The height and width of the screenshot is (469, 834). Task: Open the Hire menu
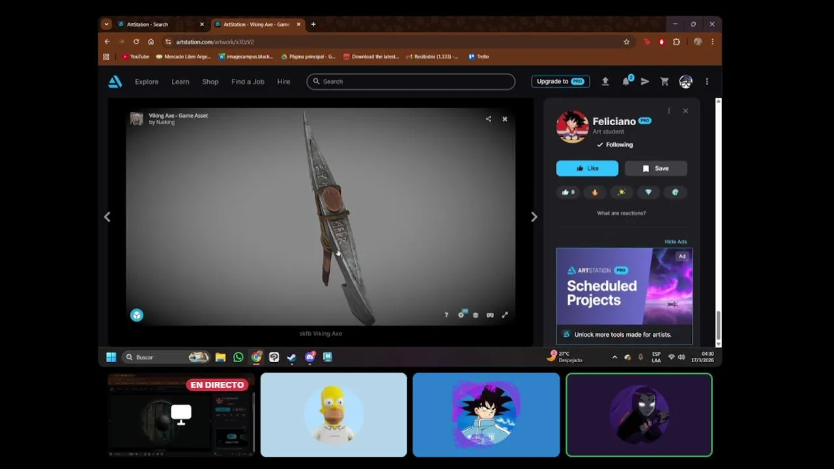pos(283,81)
